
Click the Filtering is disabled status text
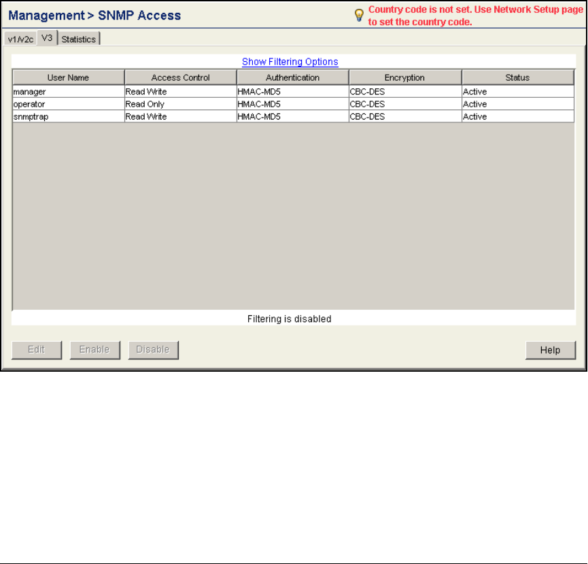(289, 319)
